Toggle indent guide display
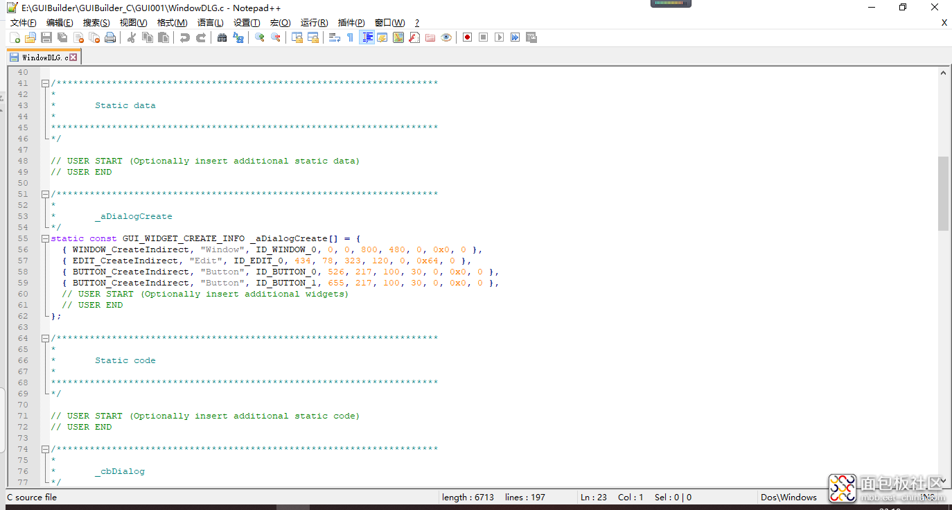Image resolution: width=952 pixels, height=510 pixels. (x=367, y=37)
